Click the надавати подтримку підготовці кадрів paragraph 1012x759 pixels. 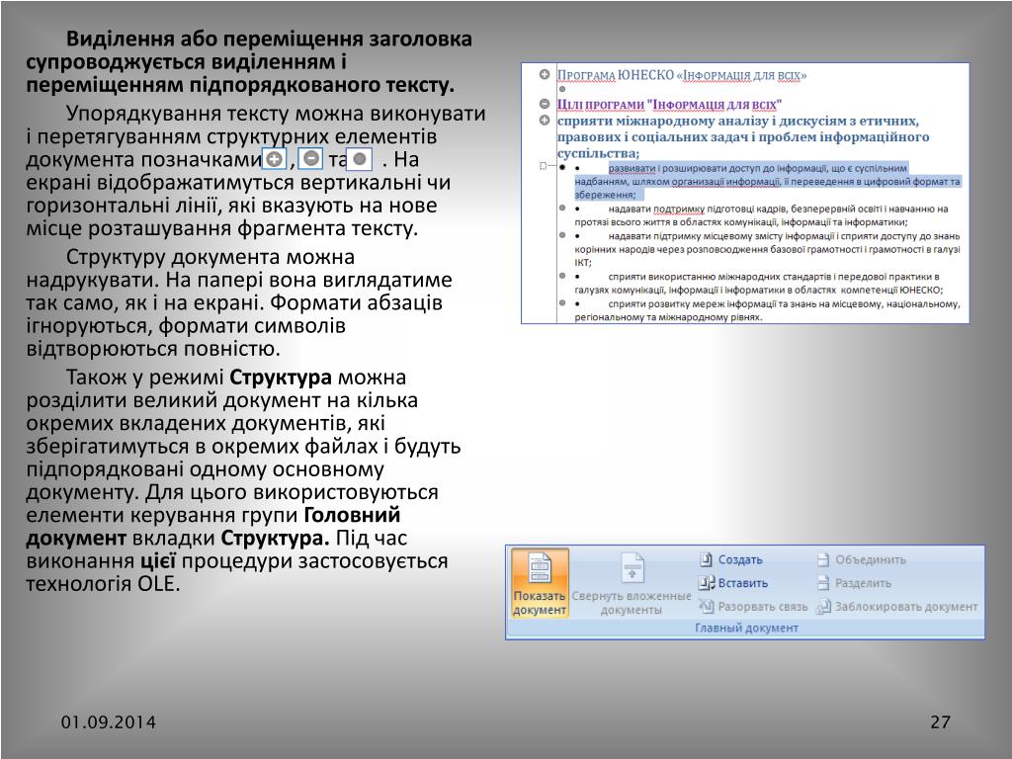coord(762,214)
